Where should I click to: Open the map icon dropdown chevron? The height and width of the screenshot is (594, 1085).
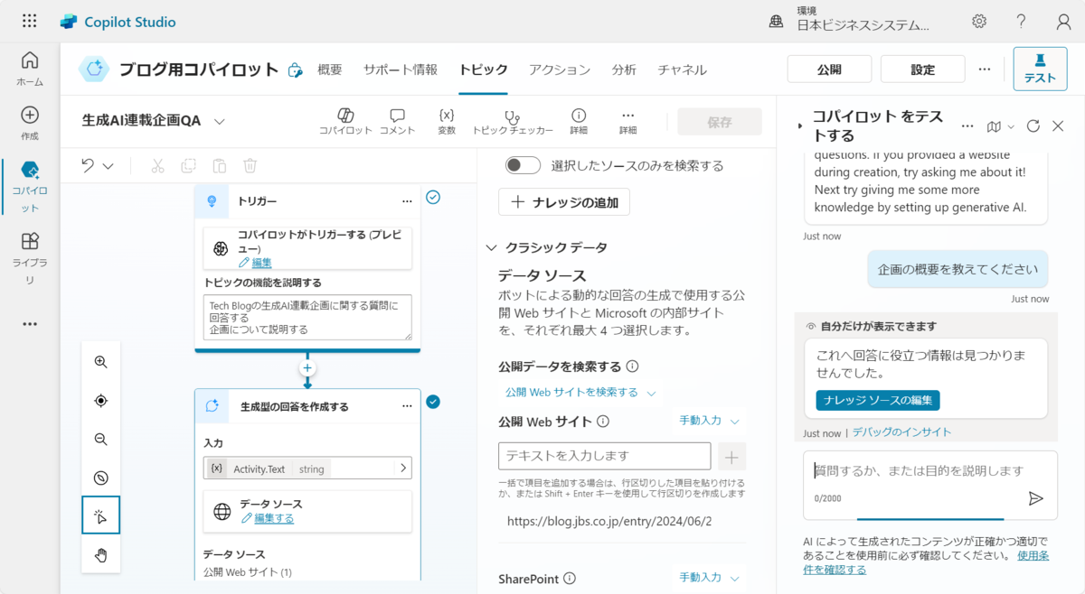[1011, 126]
